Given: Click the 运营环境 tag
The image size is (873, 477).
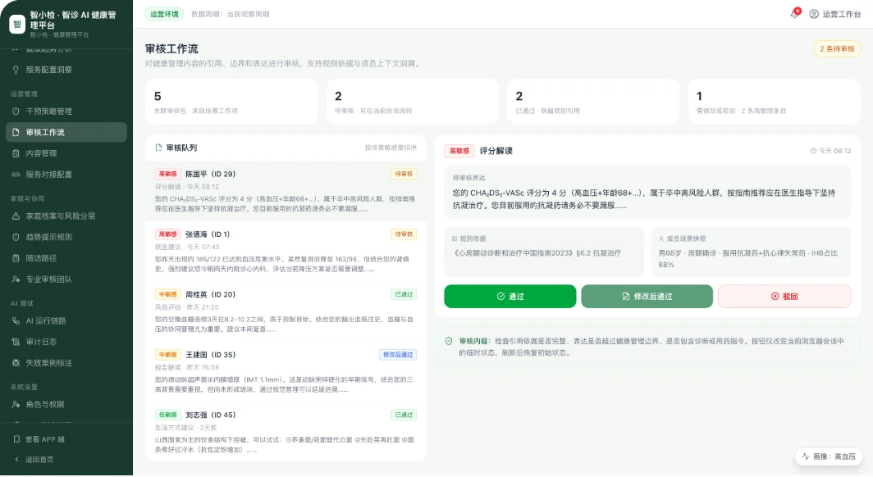Looking at the screenshot, I should [164, 14].
